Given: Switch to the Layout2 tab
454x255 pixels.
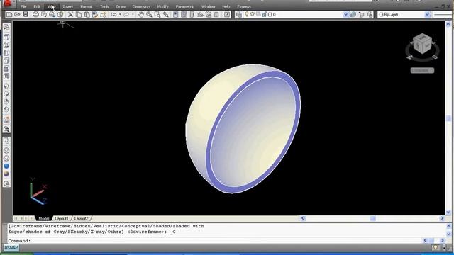Looking at the screenshot, I should coord(81,218).
